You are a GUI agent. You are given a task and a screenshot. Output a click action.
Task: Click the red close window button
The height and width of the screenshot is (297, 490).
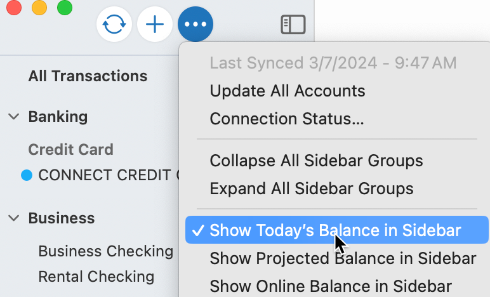(14, 8)
